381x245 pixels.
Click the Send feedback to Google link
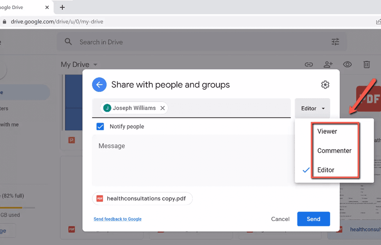point(118,219)
